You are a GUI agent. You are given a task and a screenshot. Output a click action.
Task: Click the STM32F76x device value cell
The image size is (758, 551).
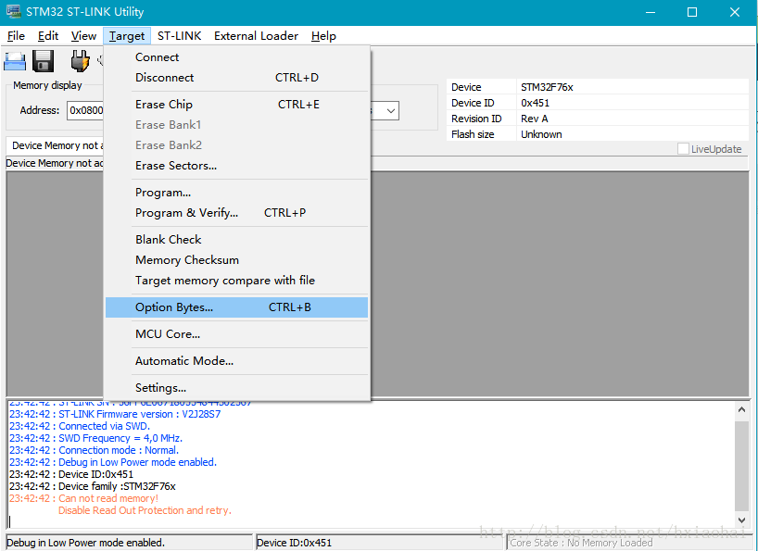pos(632,87)
